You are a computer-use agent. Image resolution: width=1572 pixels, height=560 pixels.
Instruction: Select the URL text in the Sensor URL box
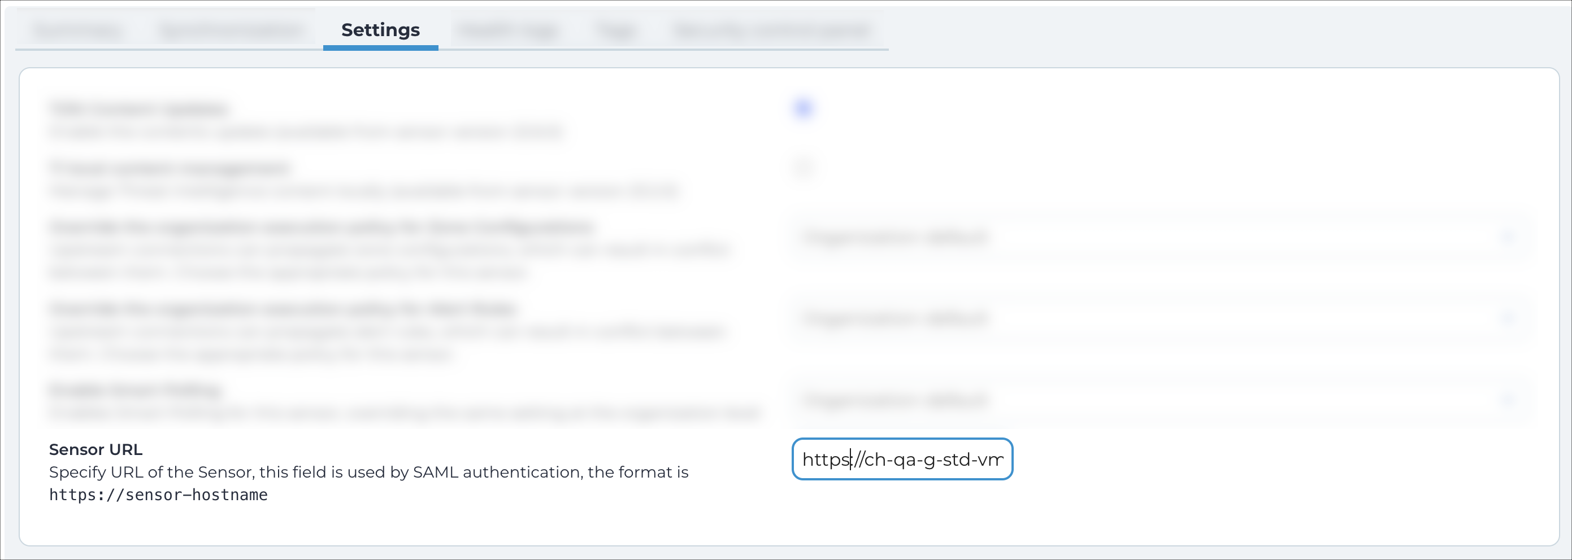(902, 460)
